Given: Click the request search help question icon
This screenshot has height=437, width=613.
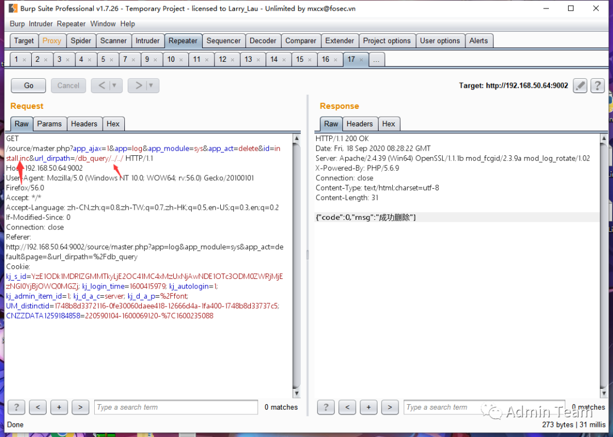Looking at the screenshot, I should 16,407.
